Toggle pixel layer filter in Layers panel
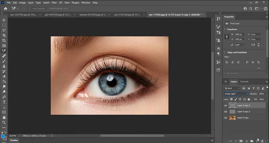The width and height of the screenshot is (269, 143). click(x=244, y=88)
